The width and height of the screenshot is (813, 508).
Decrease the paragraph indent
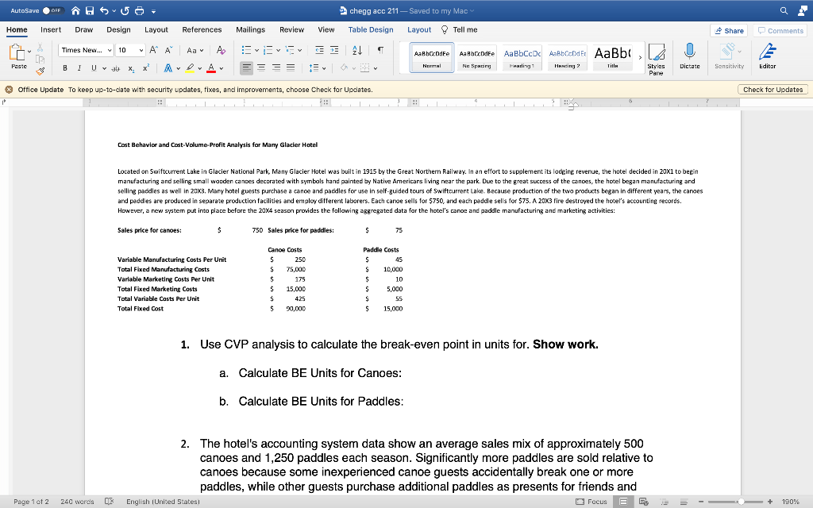pos(319,50)
